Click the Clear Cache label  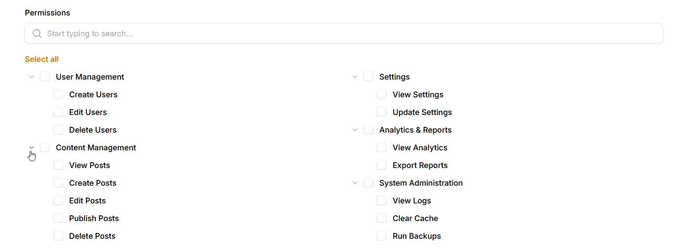pos(415,218)
